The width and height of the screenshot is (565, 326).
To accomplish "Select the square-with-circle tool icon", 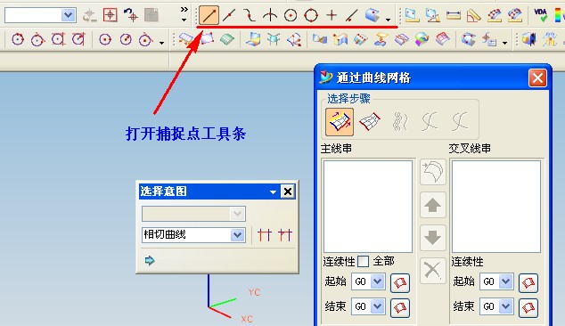I will [58, 39].
